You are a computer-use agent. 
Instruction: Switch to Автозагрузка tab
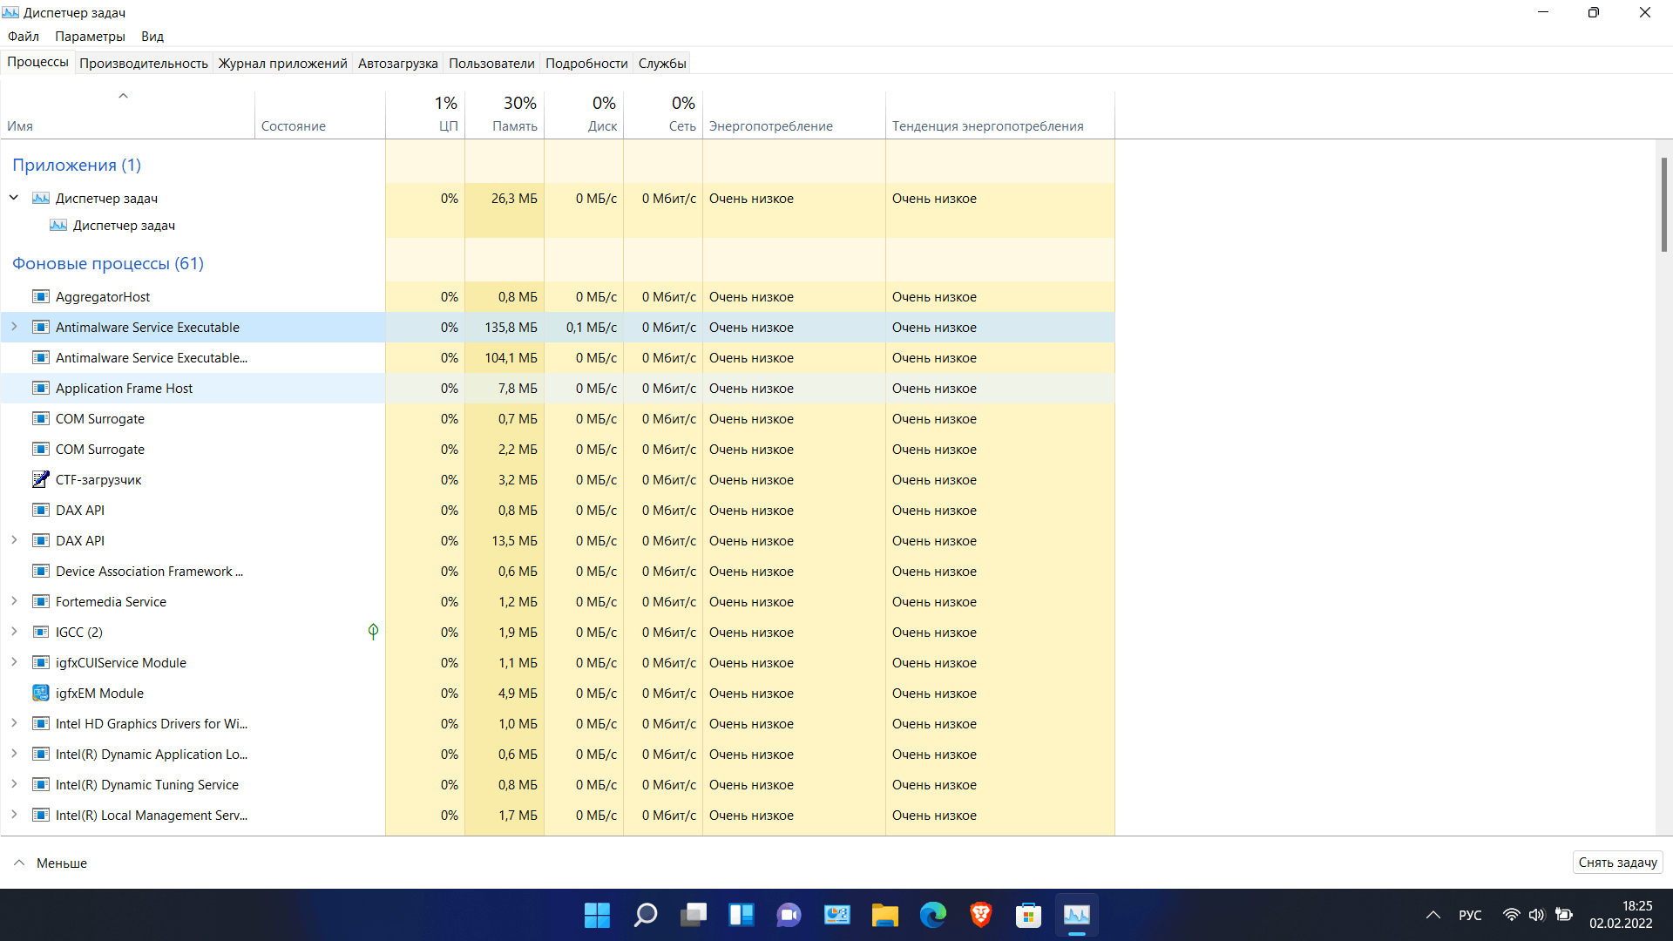click(397, 64)
